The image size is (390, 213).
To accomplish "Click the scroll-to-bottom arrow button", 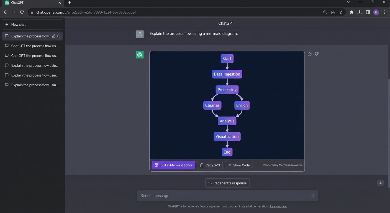I will point(381,183).
